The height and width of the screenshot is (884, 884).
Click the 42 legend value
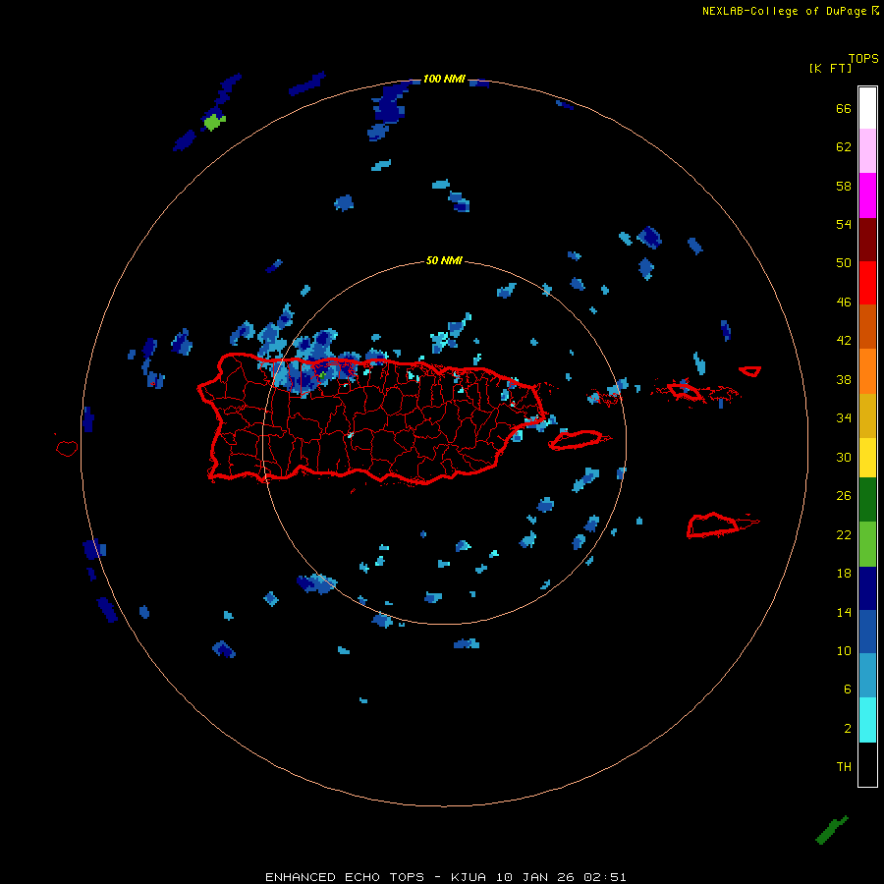pos(844,340)
